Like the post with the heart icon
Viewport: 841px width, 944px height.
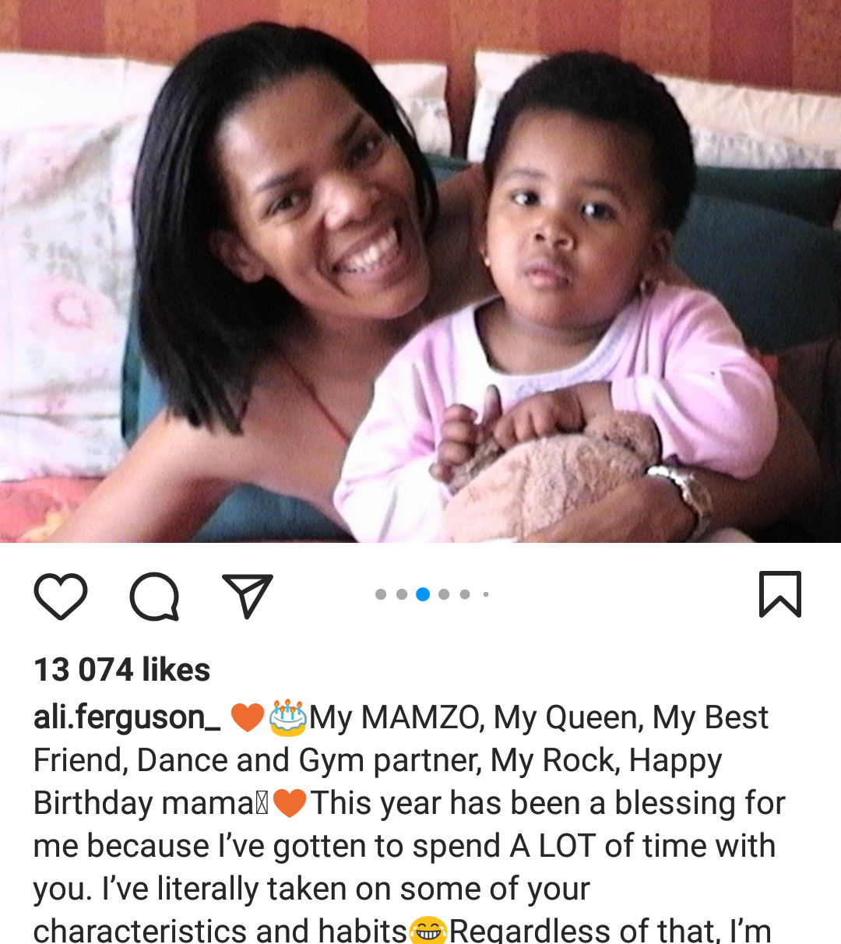pos(61,596)
